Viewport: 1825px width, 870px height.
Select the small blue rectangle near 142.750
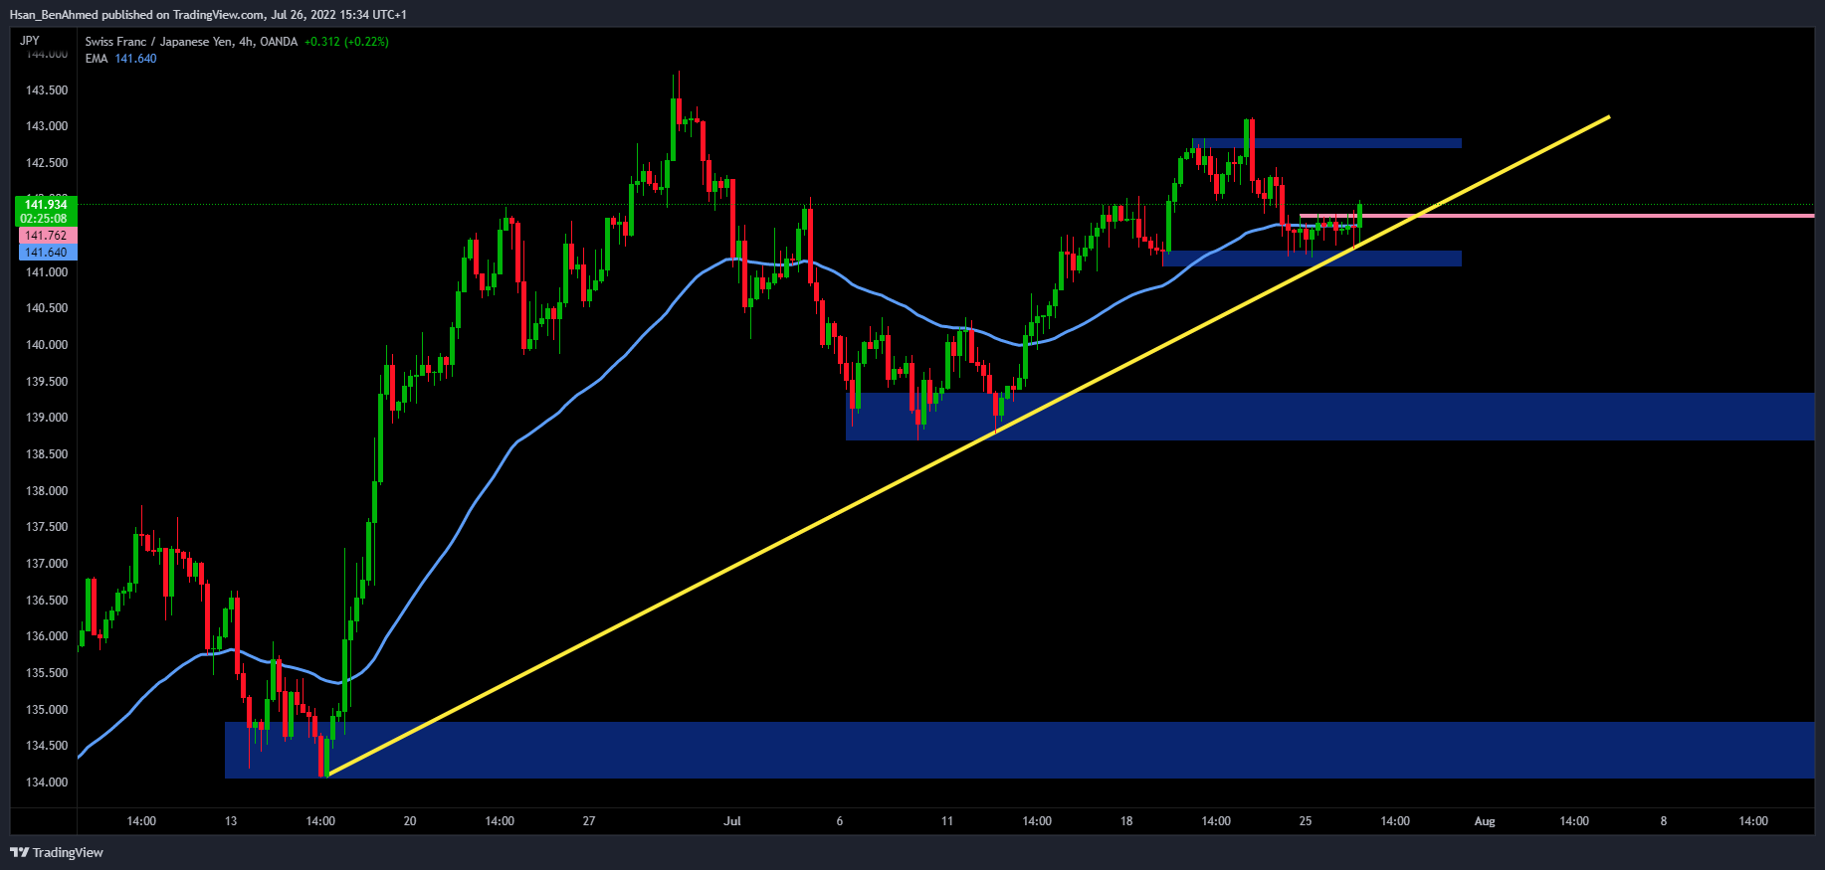click(1326, 143)
